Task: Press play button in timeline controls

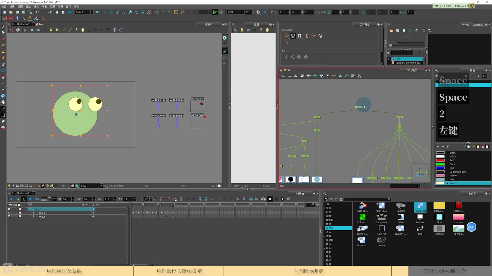Action: click(x=11, y=199)
